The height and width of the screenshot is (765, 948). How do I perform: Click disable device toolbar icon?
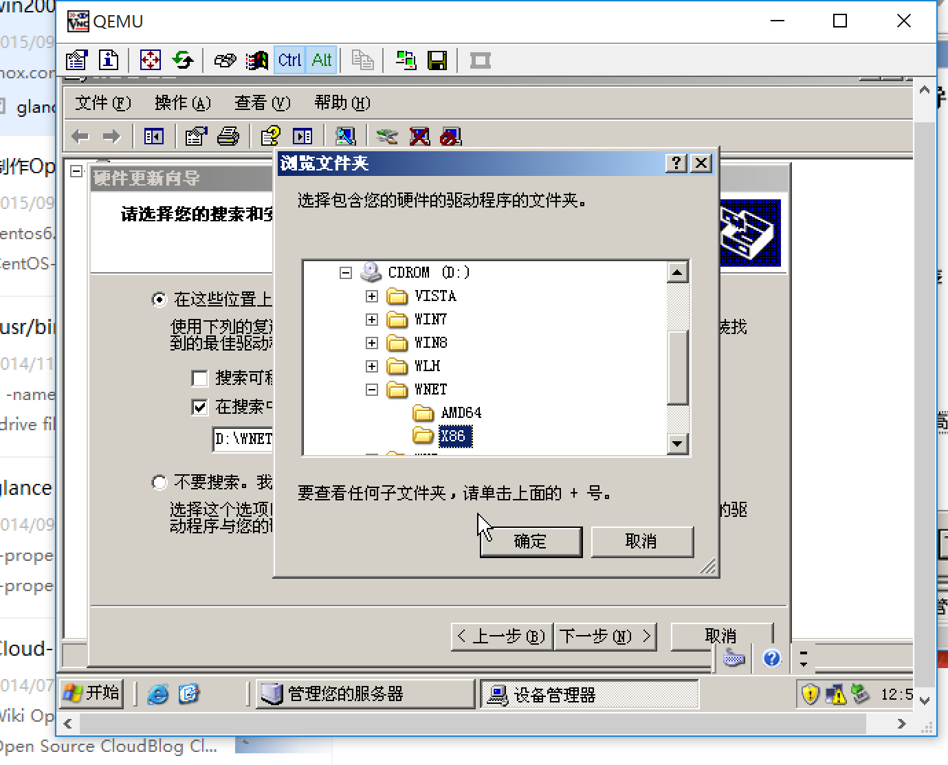tap(451, 137)
